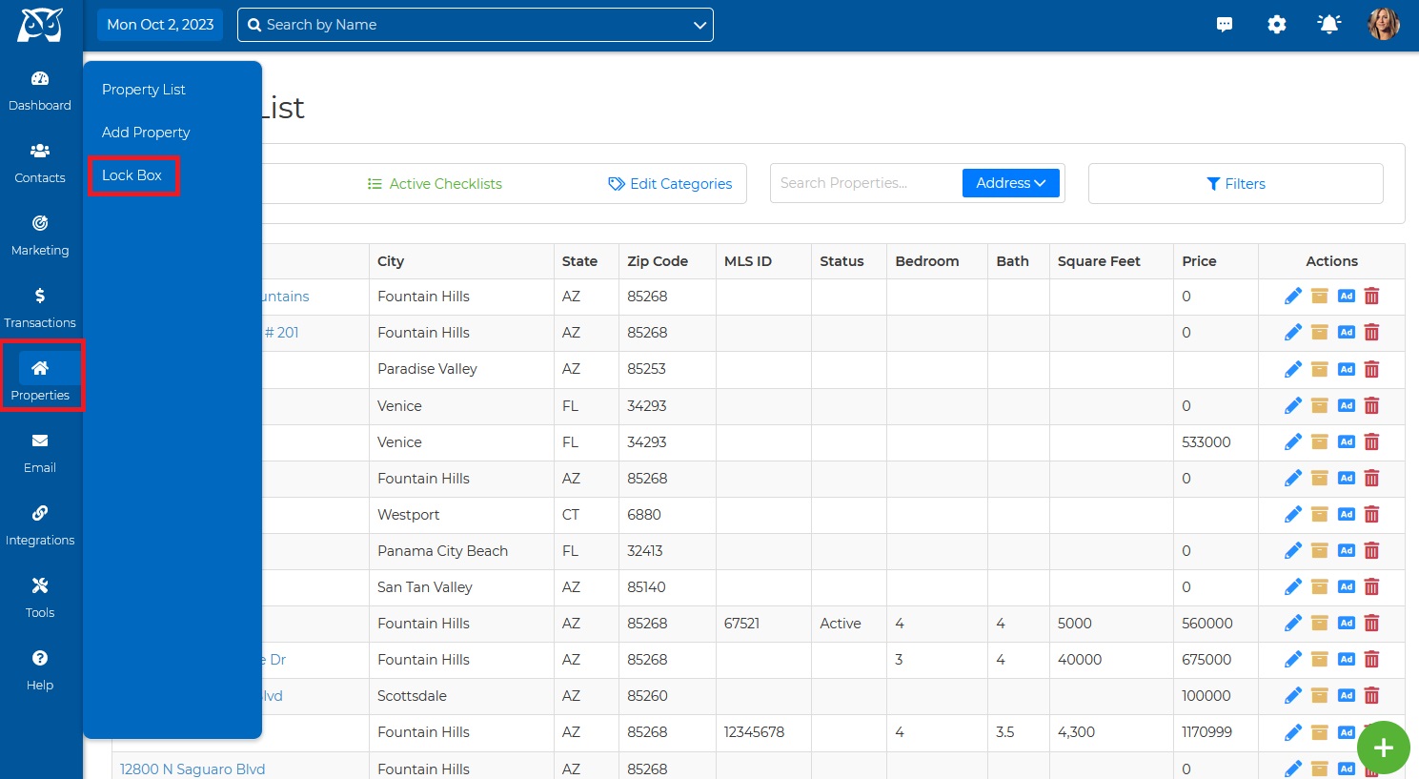The width and height of the screenshot is (1419, 779).
Task: Click the green plus add button
Action: [1384, 748]
